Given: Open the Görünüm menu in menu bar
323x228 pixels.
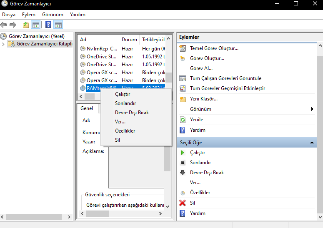Looking at the screenshot, I should coord(53,15).
